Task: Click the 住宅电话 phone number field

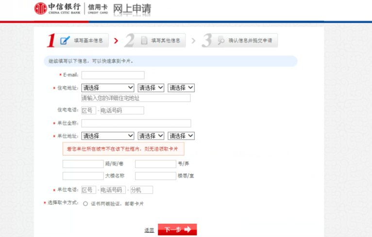Action: pos(122,111)
